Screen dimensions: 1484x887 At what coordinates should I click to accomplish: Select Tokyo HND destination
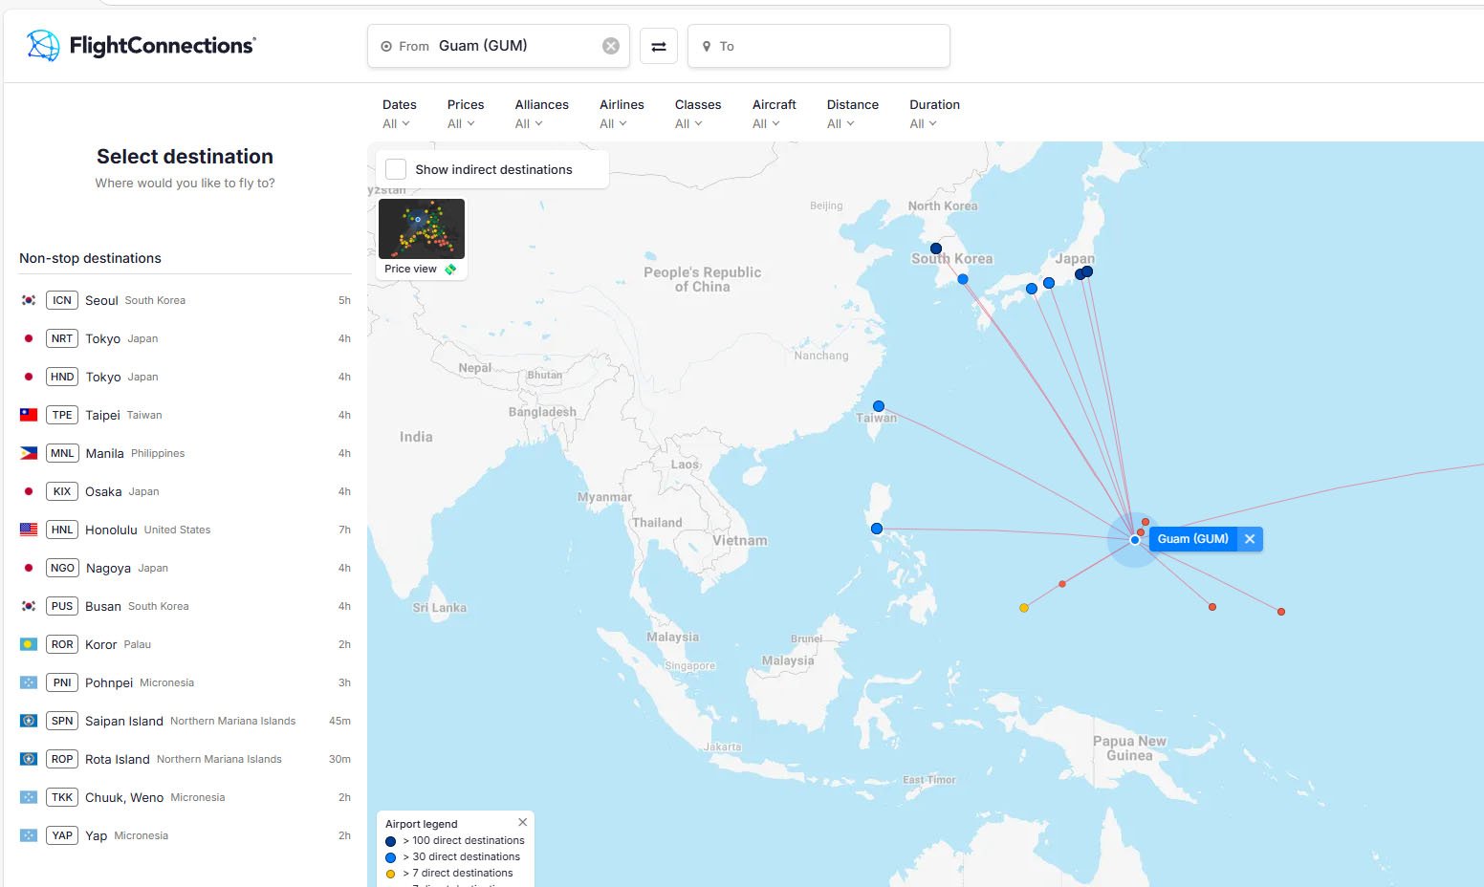coord(185,377)
